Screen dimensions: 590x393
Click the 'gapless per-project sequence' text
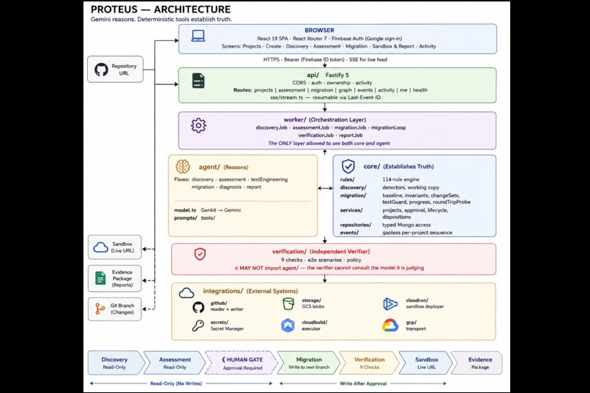(x=417, y=233)
